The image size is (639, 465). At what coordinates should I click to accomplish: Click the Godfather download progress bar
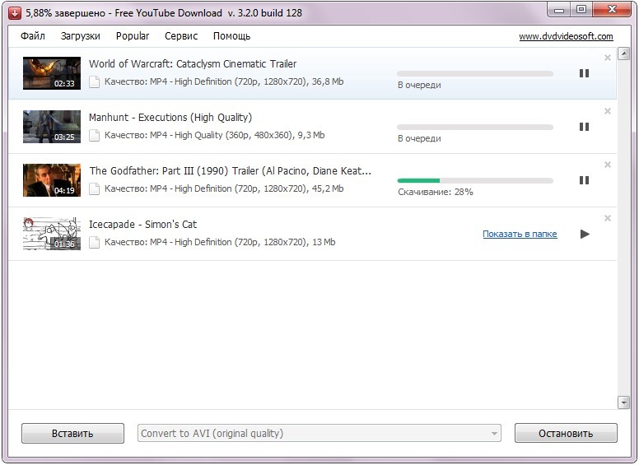[475, 180]
